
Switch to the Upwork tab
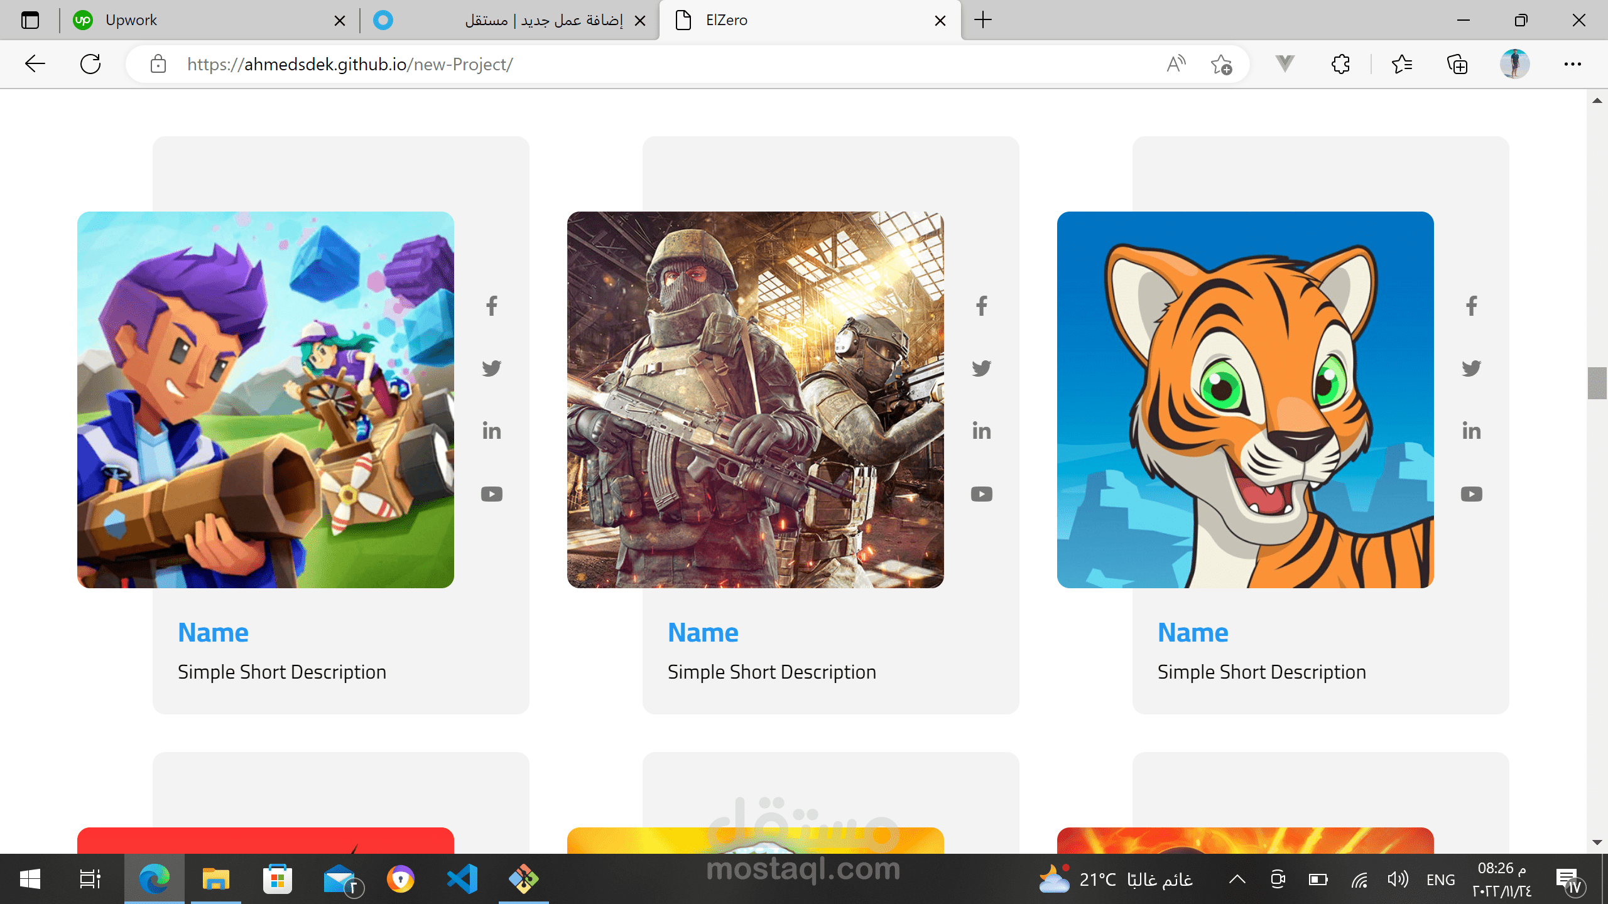pos(201,20)
